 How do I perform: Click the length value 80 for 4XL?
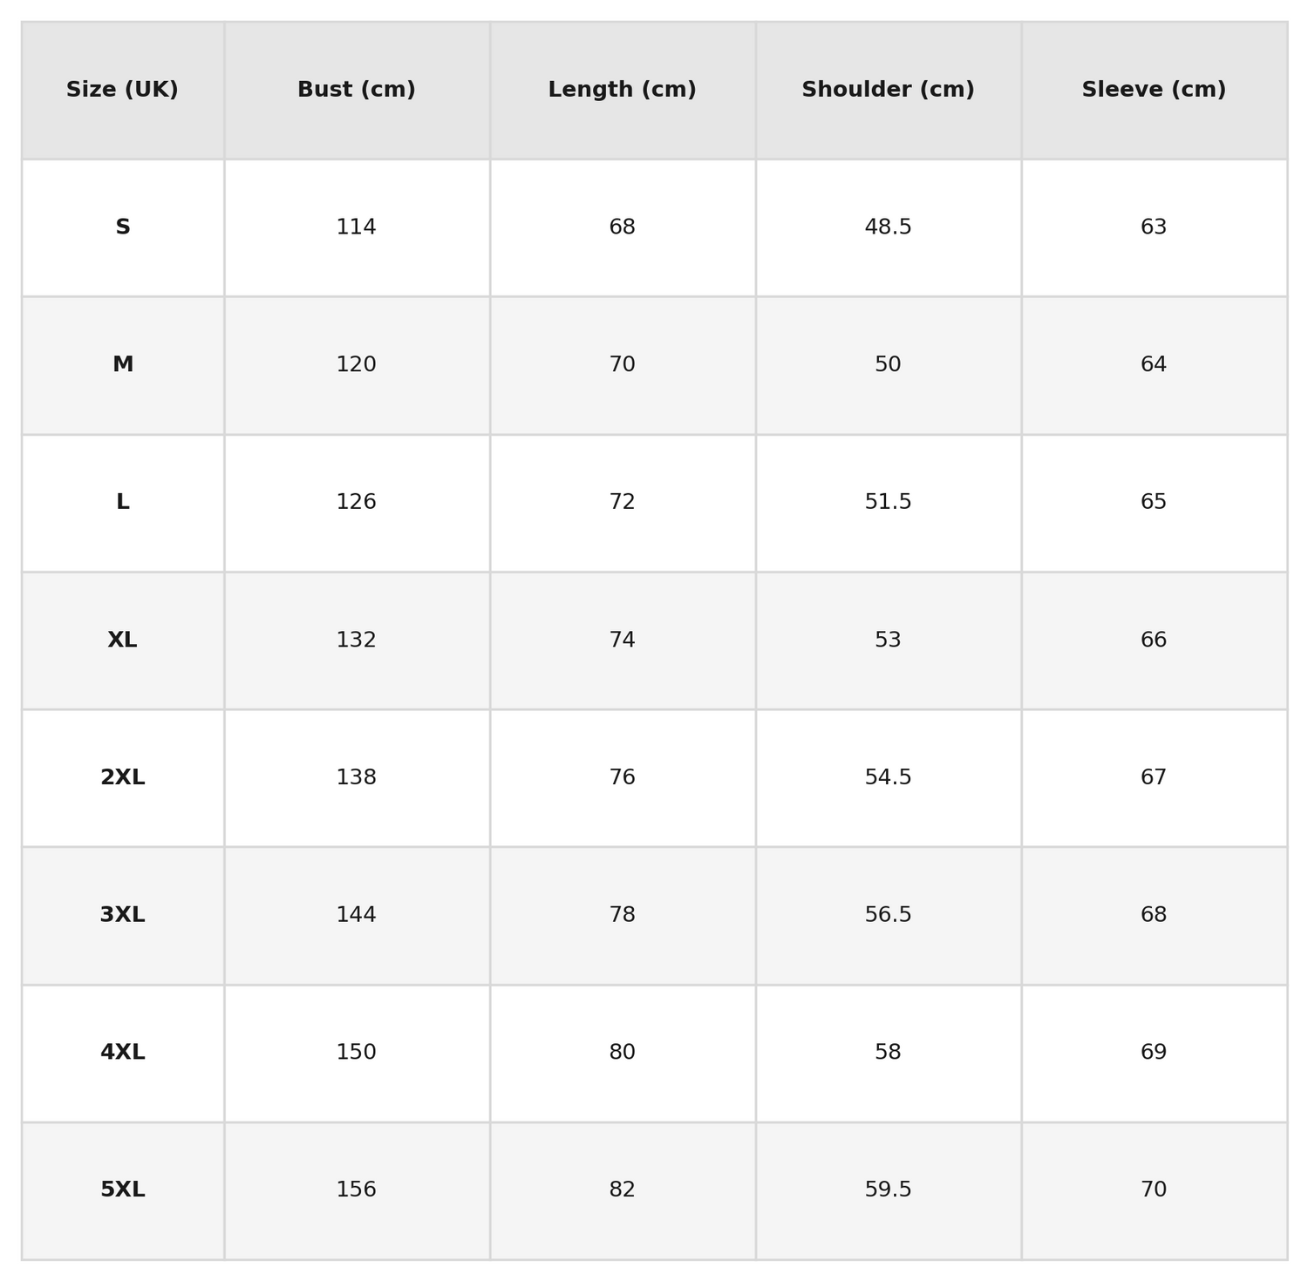point(622,1053)
